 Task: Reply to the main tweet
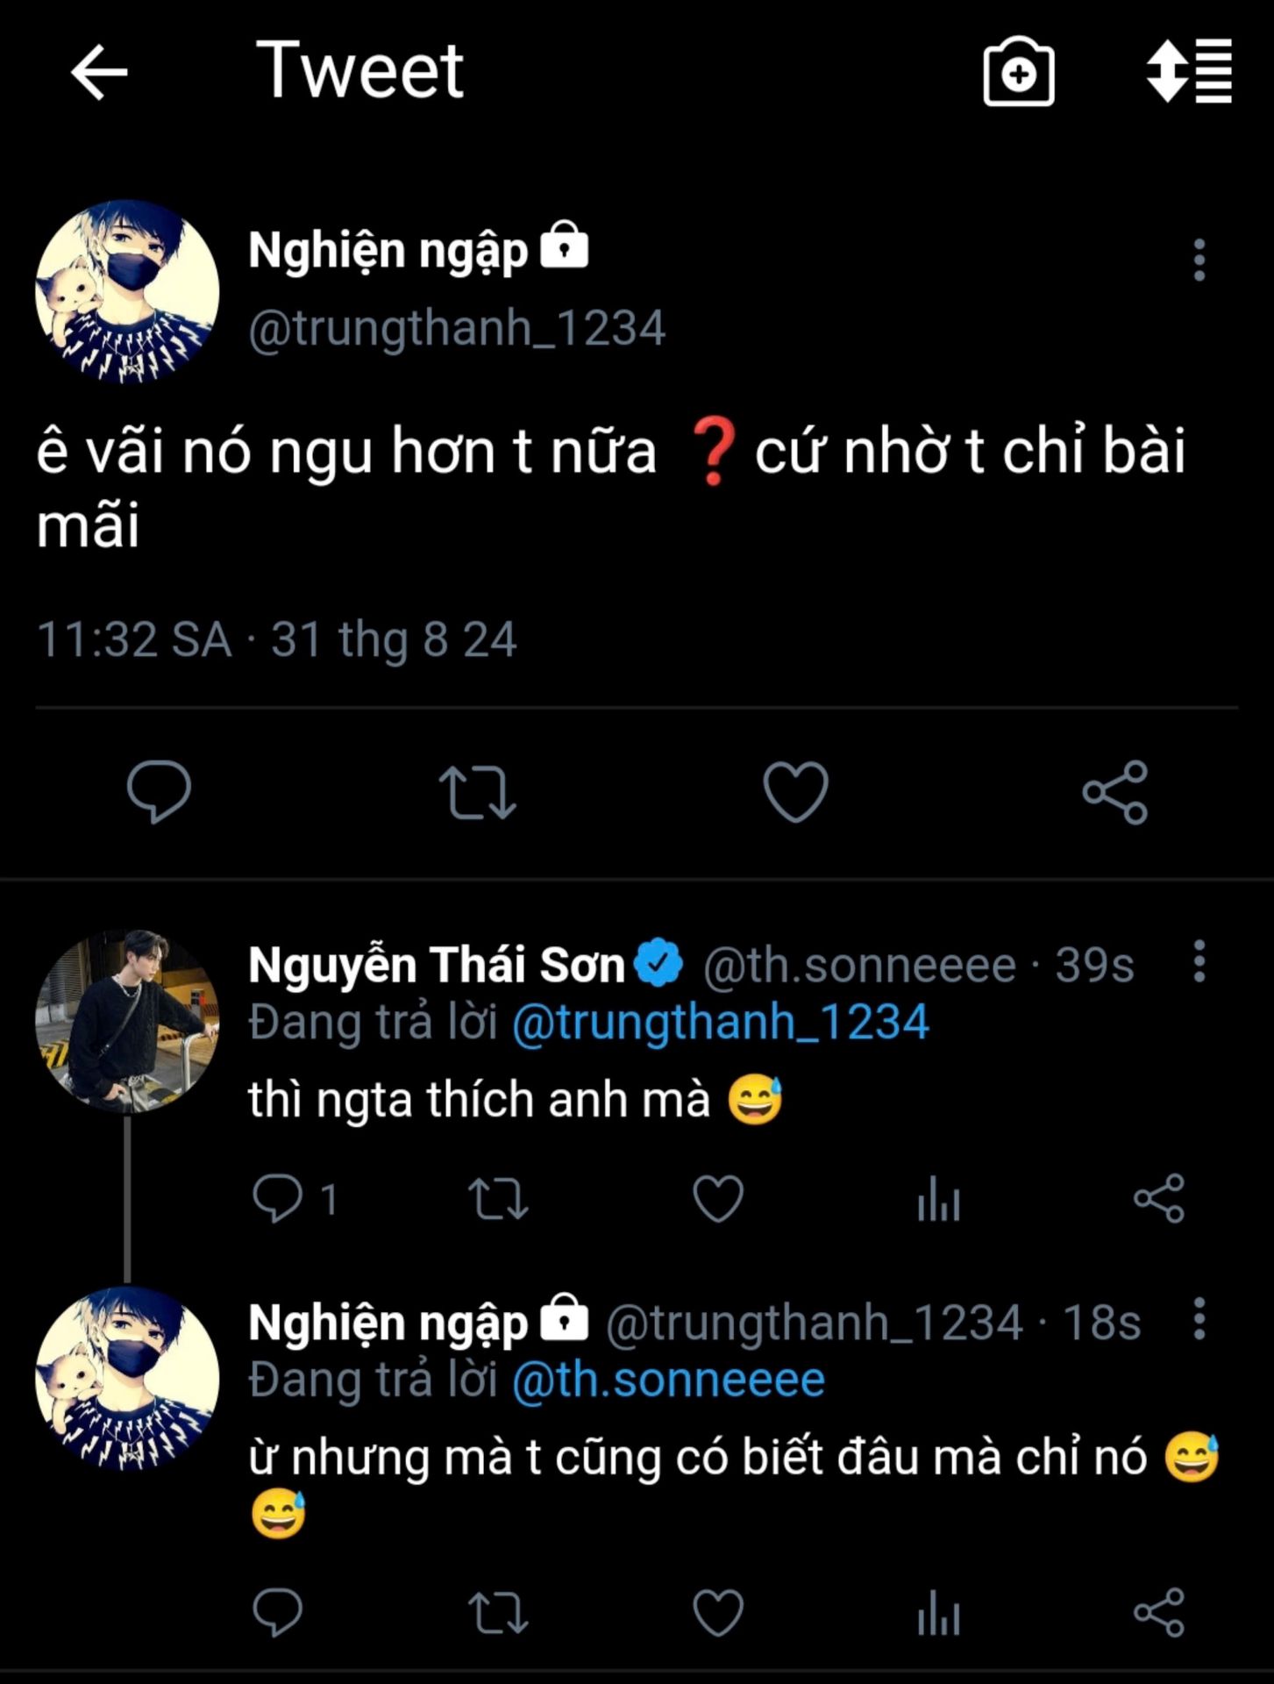tap(159, 791)
